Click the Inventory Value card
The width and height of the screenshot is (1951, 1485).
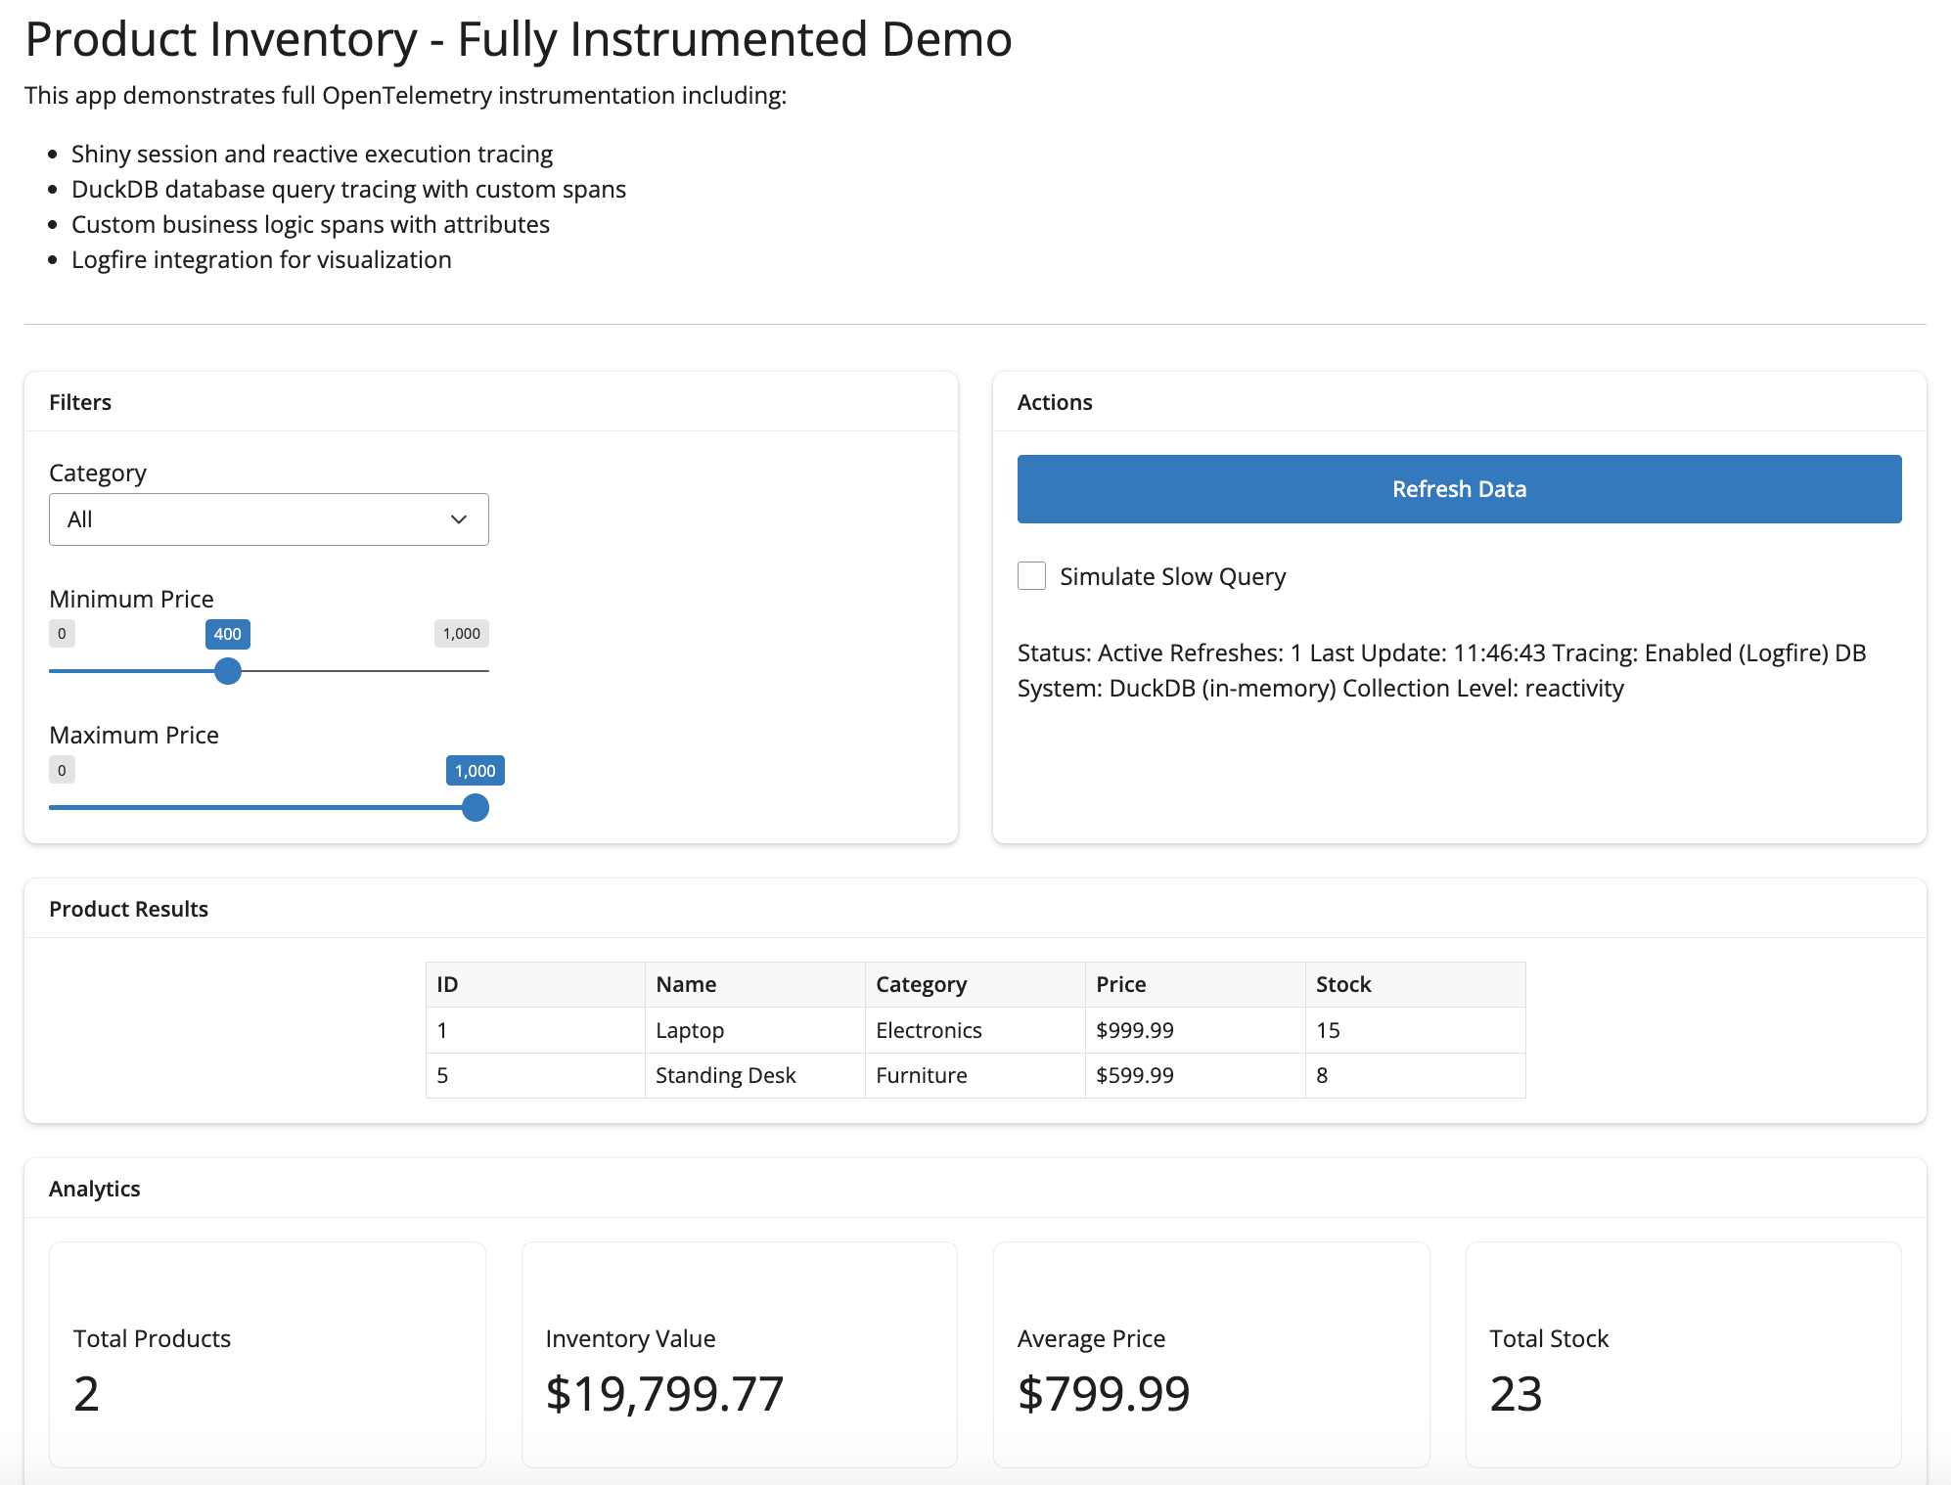pos(739,1354)
